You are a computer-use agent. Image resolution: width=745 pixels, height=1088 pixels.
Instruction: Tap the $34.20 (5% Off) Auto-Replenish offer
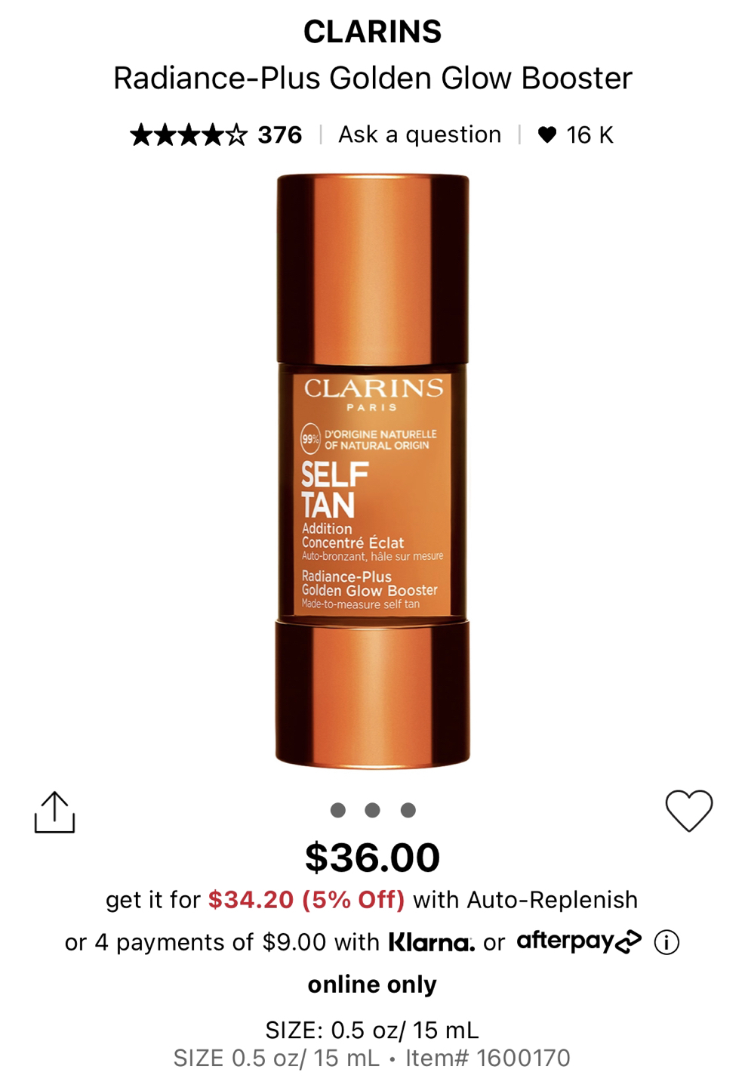click(x=306, y=900)
